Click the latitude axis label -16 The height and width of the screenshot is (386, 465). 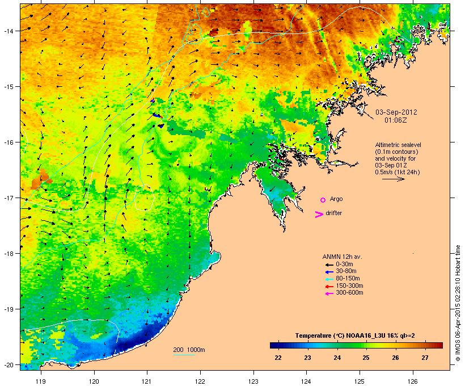point(9,142)
